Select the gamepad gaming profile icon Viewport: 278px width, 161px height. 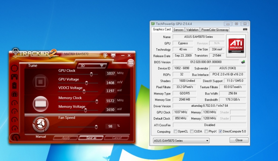[15, 77]
